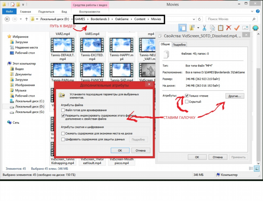This screenshot has height=201, width=263.
Task: Open recent locations dropdown arrow
Action: coord(21,19)
